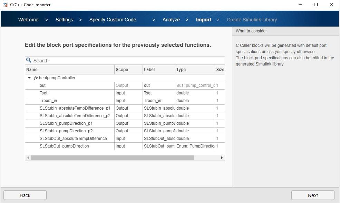Change Scope of SLStubIn_pumpDirection_p1
Screen dimensions: 340x203
128,123
